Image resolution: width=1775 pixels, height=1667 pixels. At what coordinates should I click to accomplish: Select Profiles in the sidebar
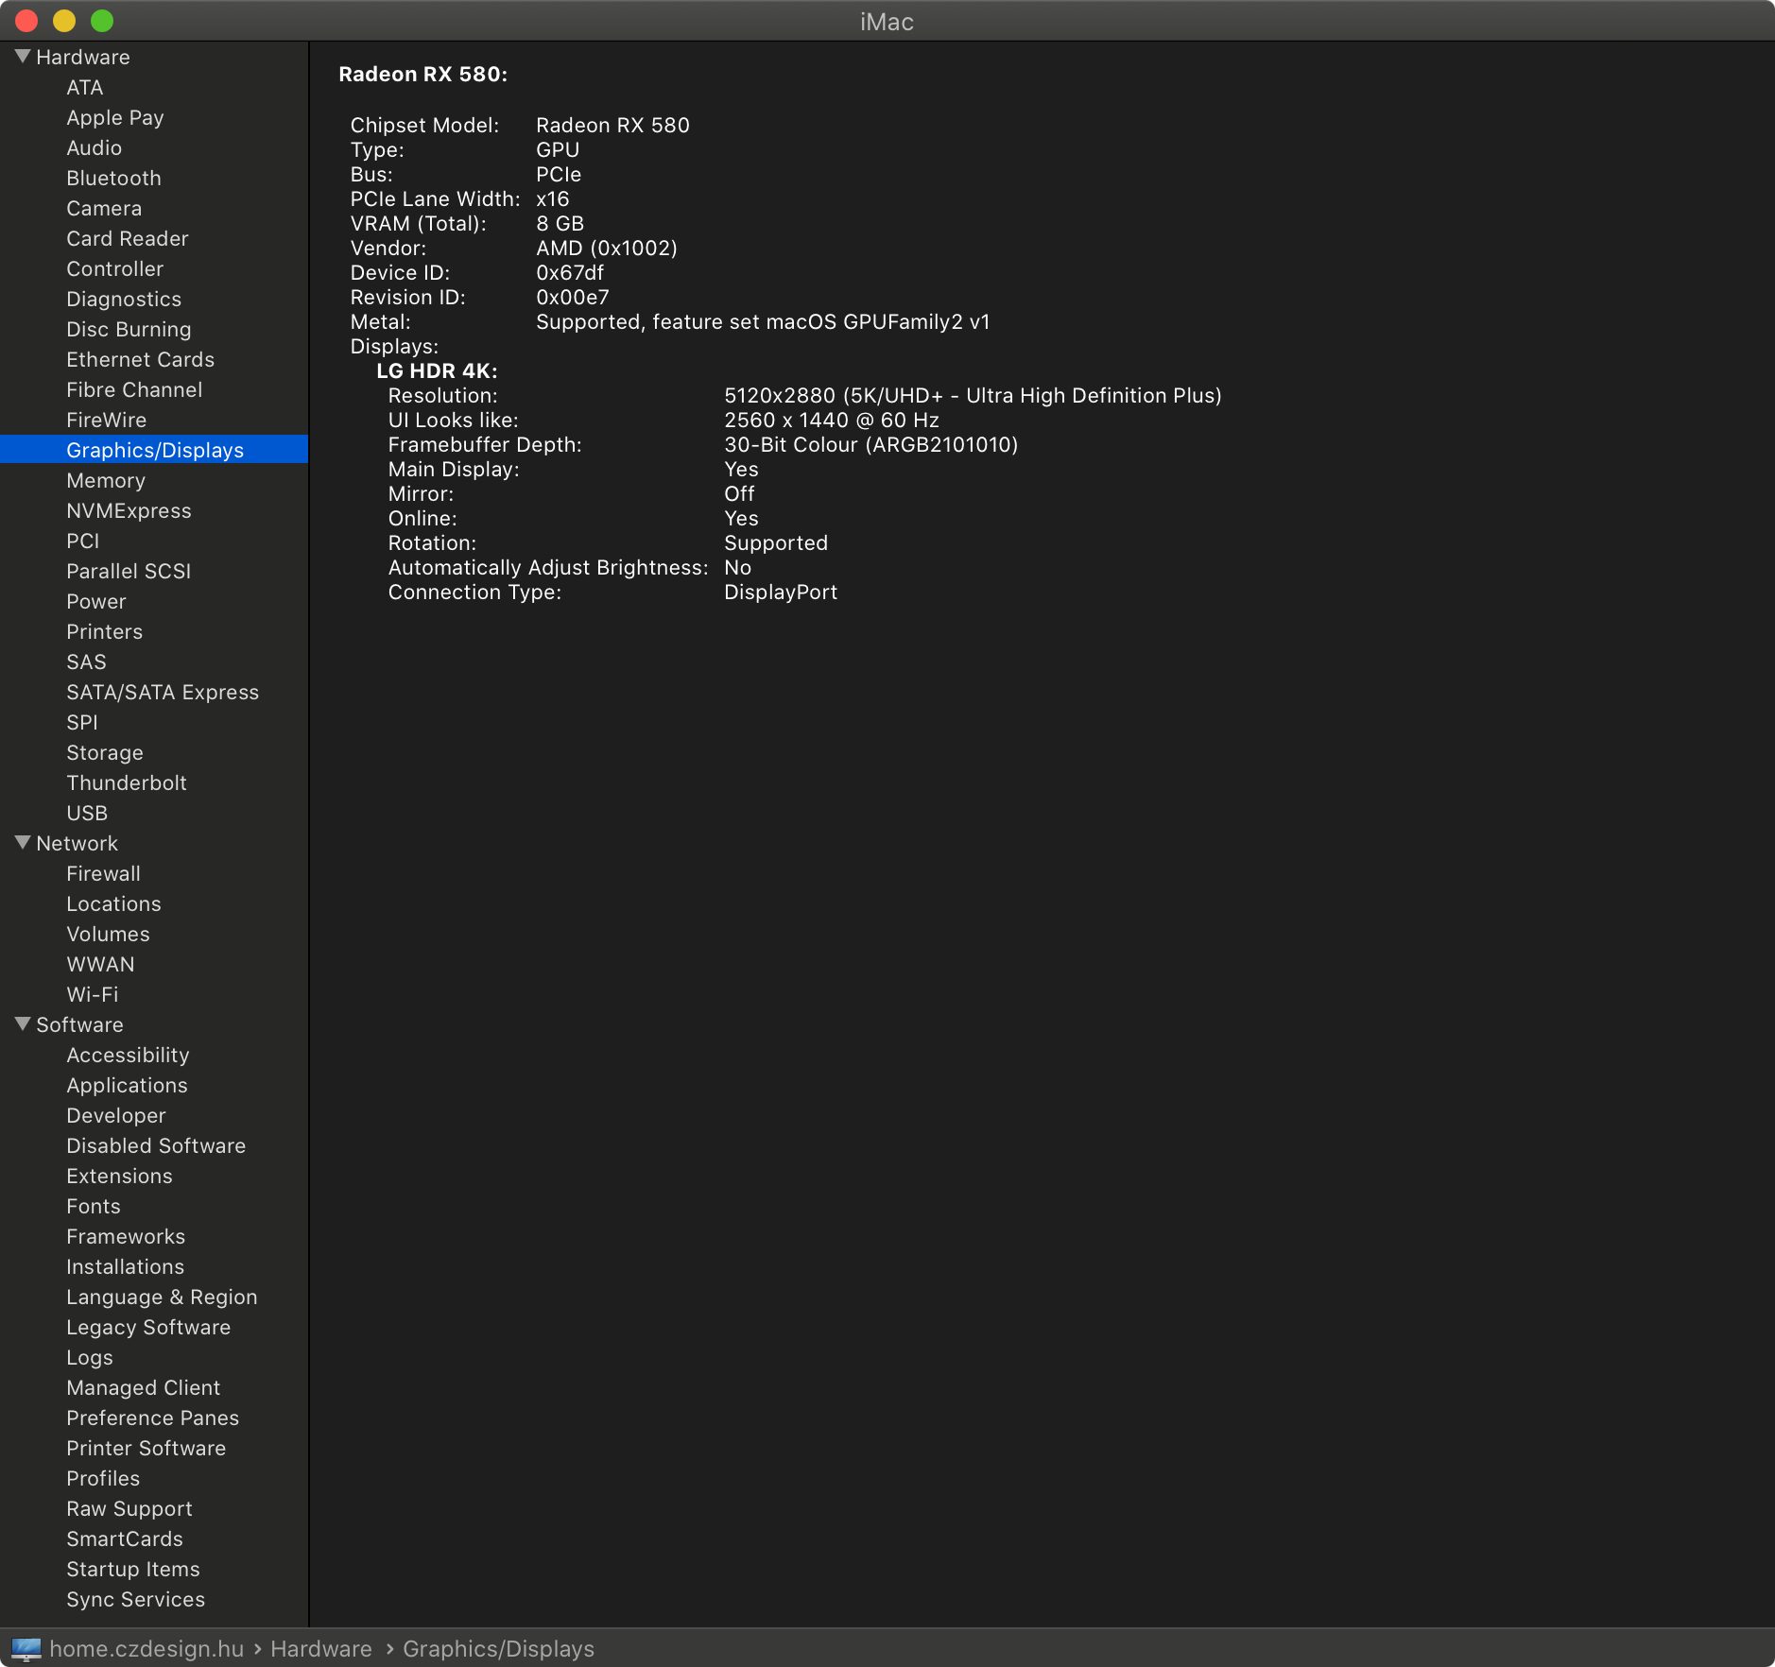coord(103,1479)
